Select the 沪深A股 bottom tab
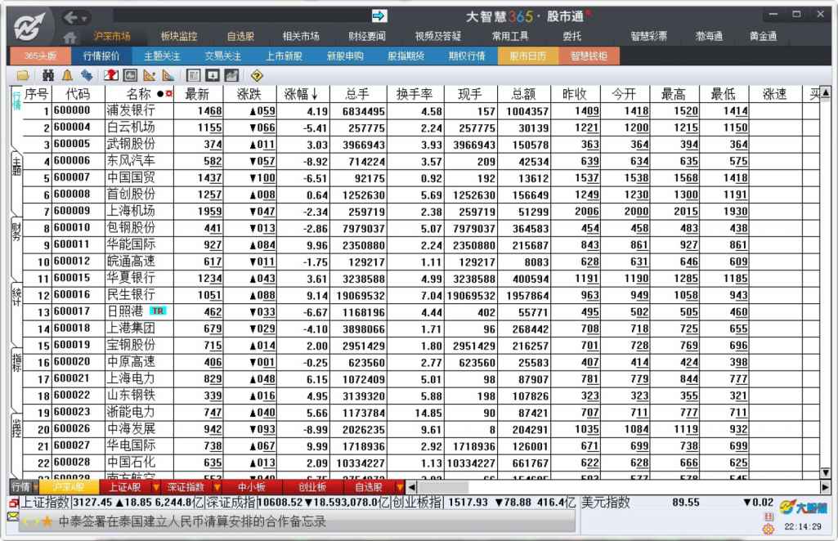The height and width of the screenshot is (541, 838). 69,487
